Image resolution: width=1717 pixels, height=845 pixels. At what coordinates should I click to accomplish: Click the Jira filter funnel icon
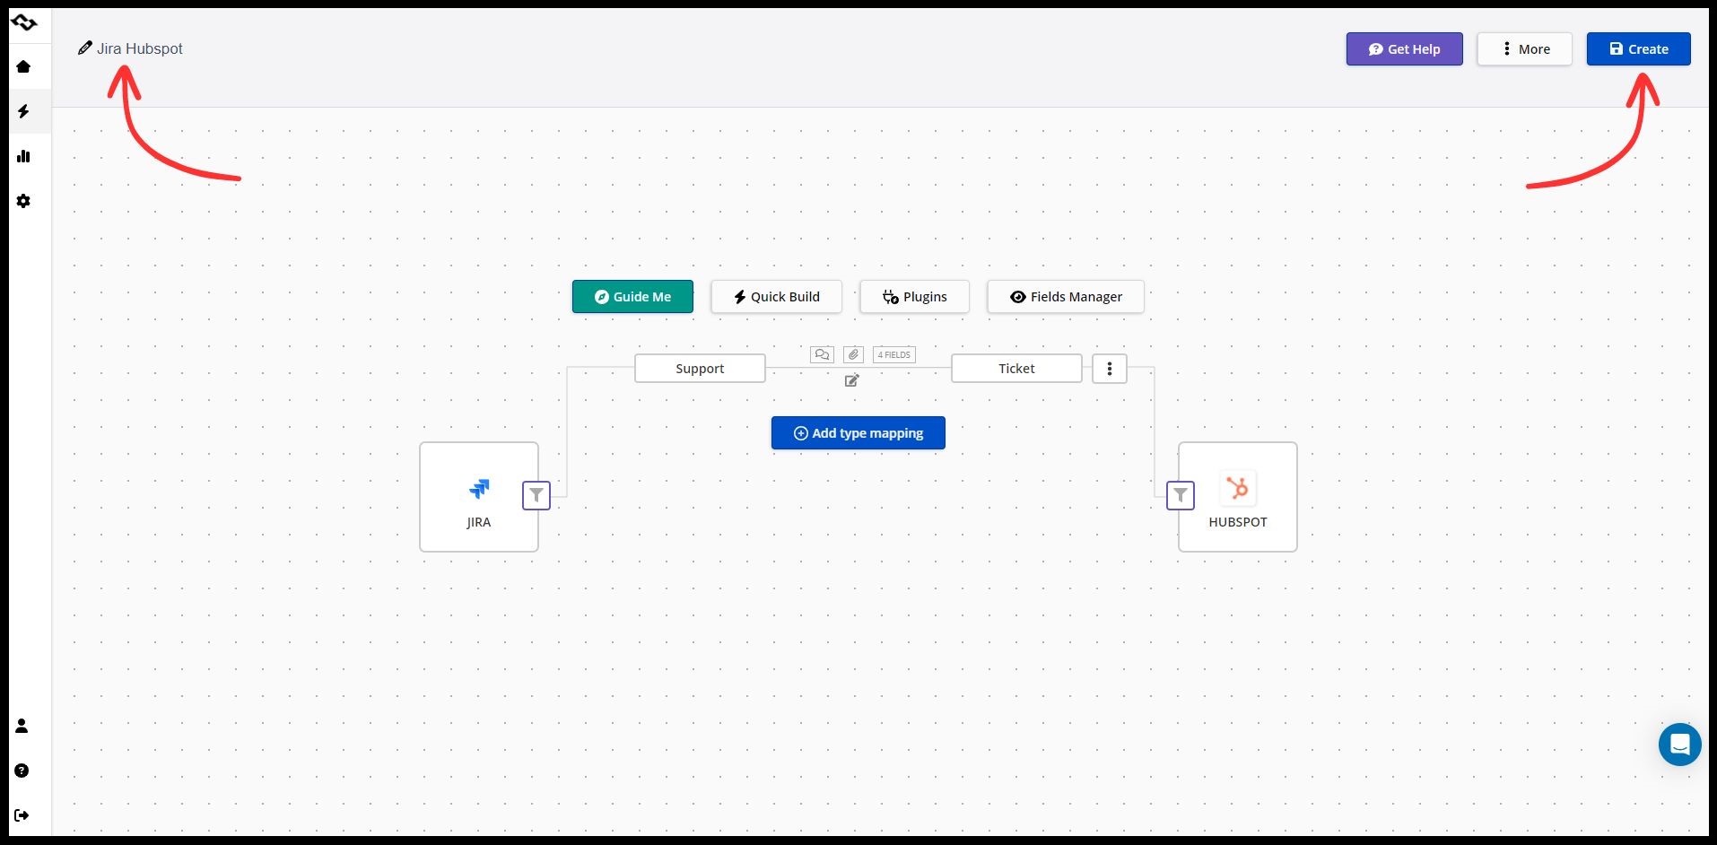536,495
